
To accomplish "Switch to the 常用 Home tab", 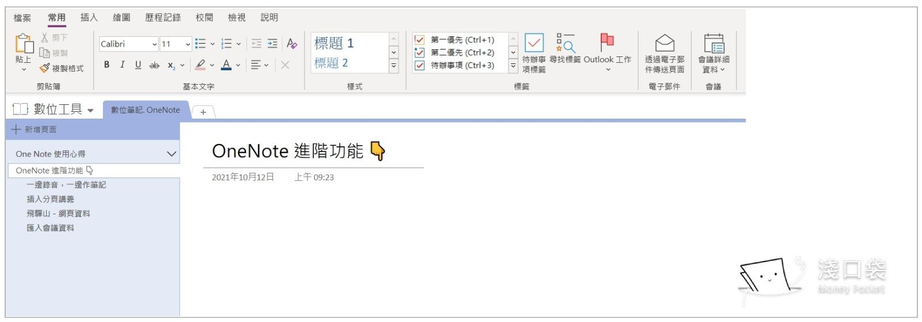I will [x=56, y=18].
